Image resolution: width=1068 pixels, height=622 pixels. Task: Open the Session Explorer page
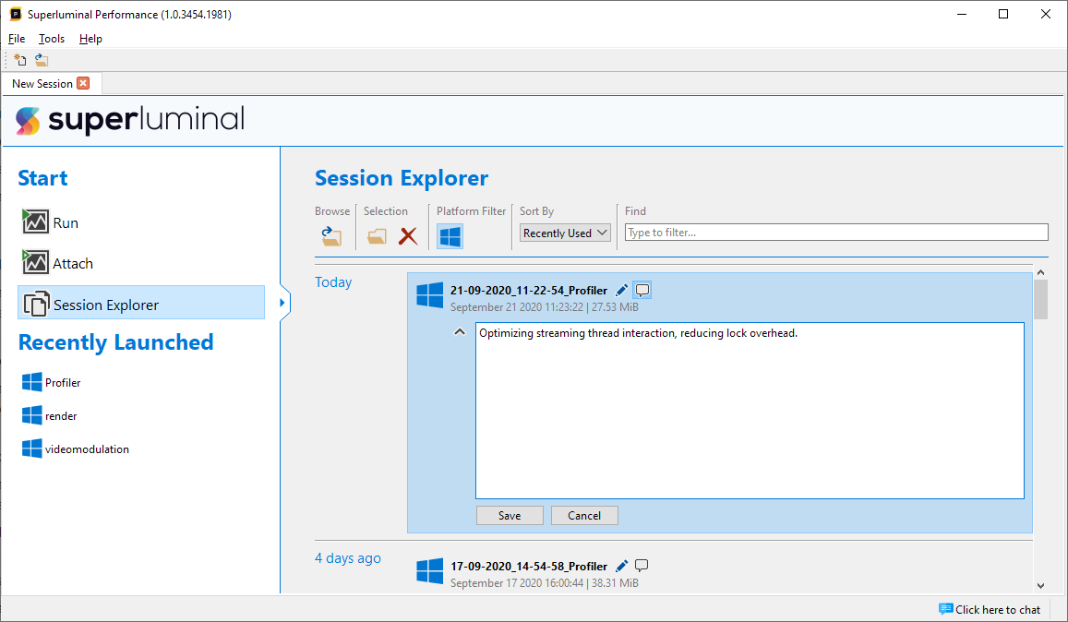pyautogui.click(x=141, y=303)
